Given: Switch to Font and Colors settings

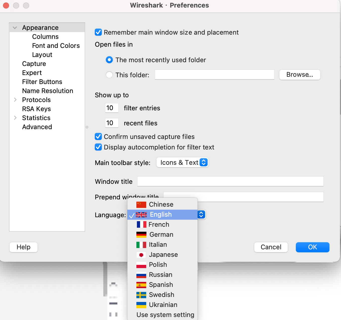Looking at the screenshot, I should coord(56,45).
